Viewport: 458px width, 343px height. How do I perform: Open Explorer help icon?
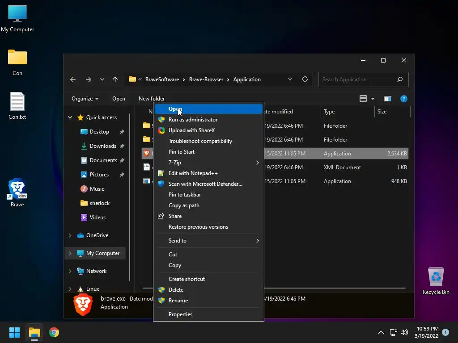(404, 99)
